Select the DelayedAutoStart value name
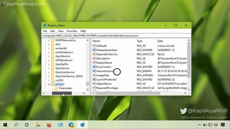The width and height of the screenshot is (230, 129). 107,50
